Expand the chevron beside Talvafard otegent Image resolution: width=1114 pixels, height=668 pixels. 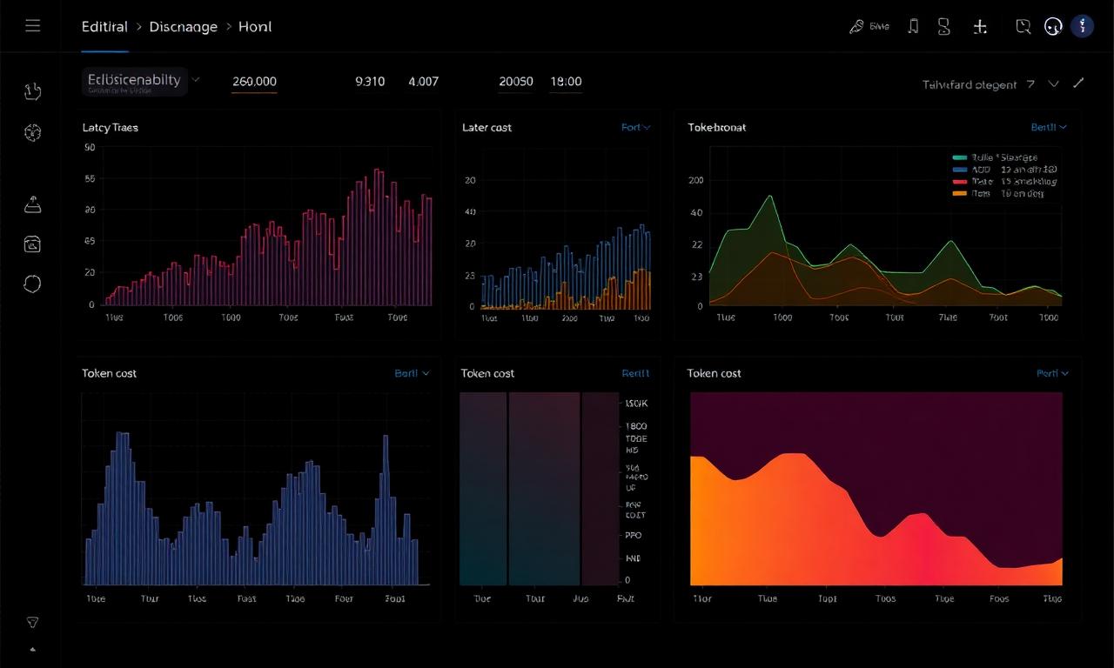pyautogui.click(x=1053, y=84)
